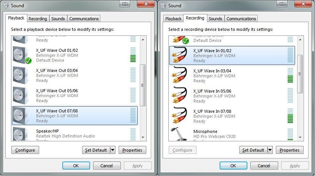Select X_UF Wave Out 07/08 speaker icon

pos(21,115)
